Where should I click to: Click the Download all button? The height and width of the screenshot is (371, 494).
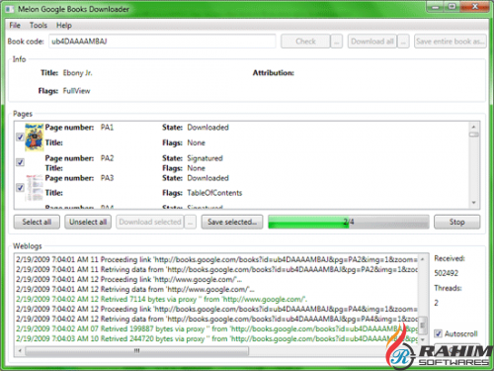(x=372, y=42)
